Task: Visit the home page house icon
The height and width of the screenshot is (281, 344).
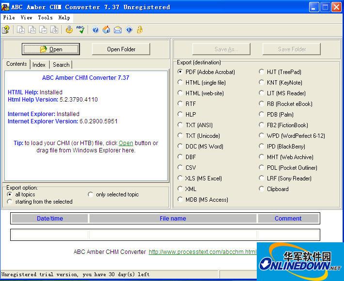Action: [x=107, y=30]
